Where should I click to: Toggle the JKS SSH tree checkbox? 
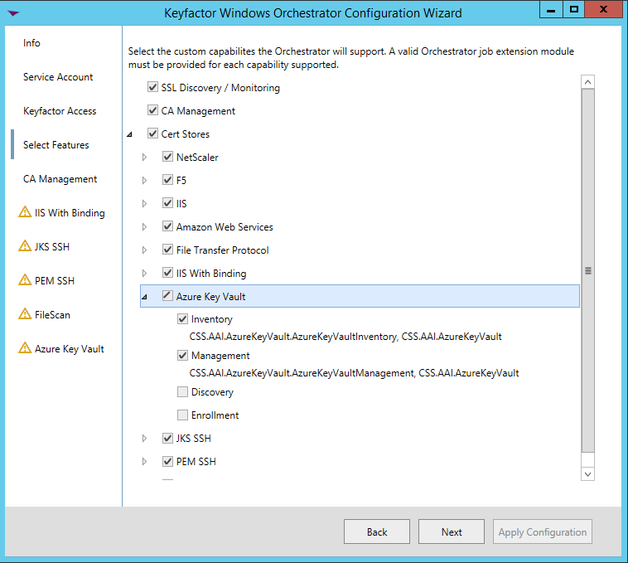pos(167,439)
